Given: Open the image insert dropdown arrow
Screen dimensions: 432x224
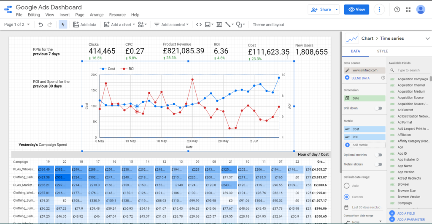Looking at the screenshot, I should 213,25.
